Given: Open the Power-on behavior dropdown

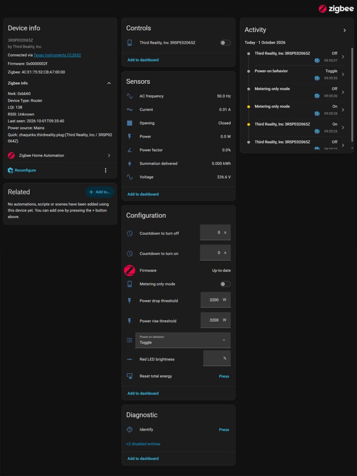Looking at the screenshot, I should click(183, 340).
